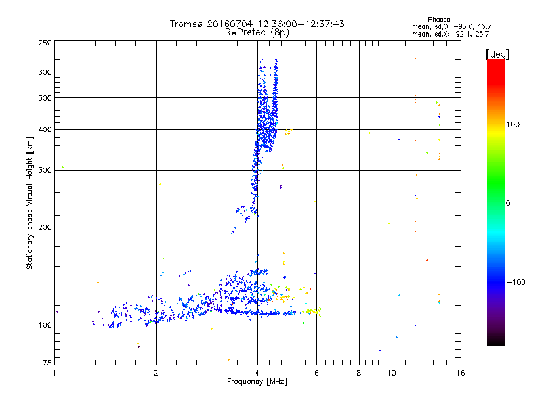Click the 'mean, sd,X: 92.1, 25.7' line
542x406 pixels.
[451, 34]
